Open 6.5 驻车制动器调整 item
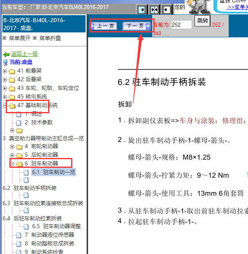The image size is (248, 254). coord(56,226)
